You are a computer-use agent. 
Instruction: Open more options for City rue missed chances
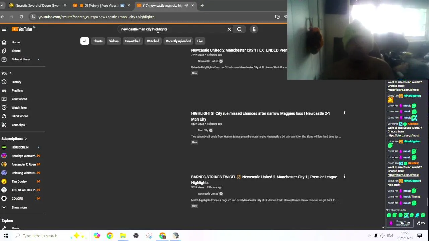[344, 113]
